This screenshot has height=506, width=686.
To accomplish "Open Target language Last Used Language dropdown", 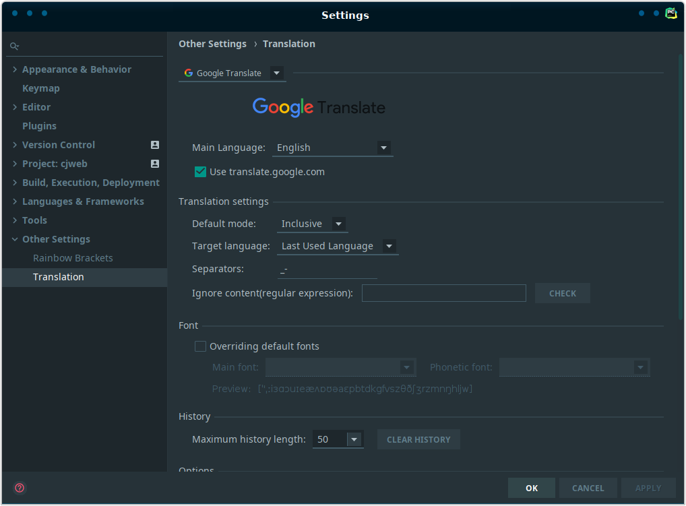I will 389,246.
